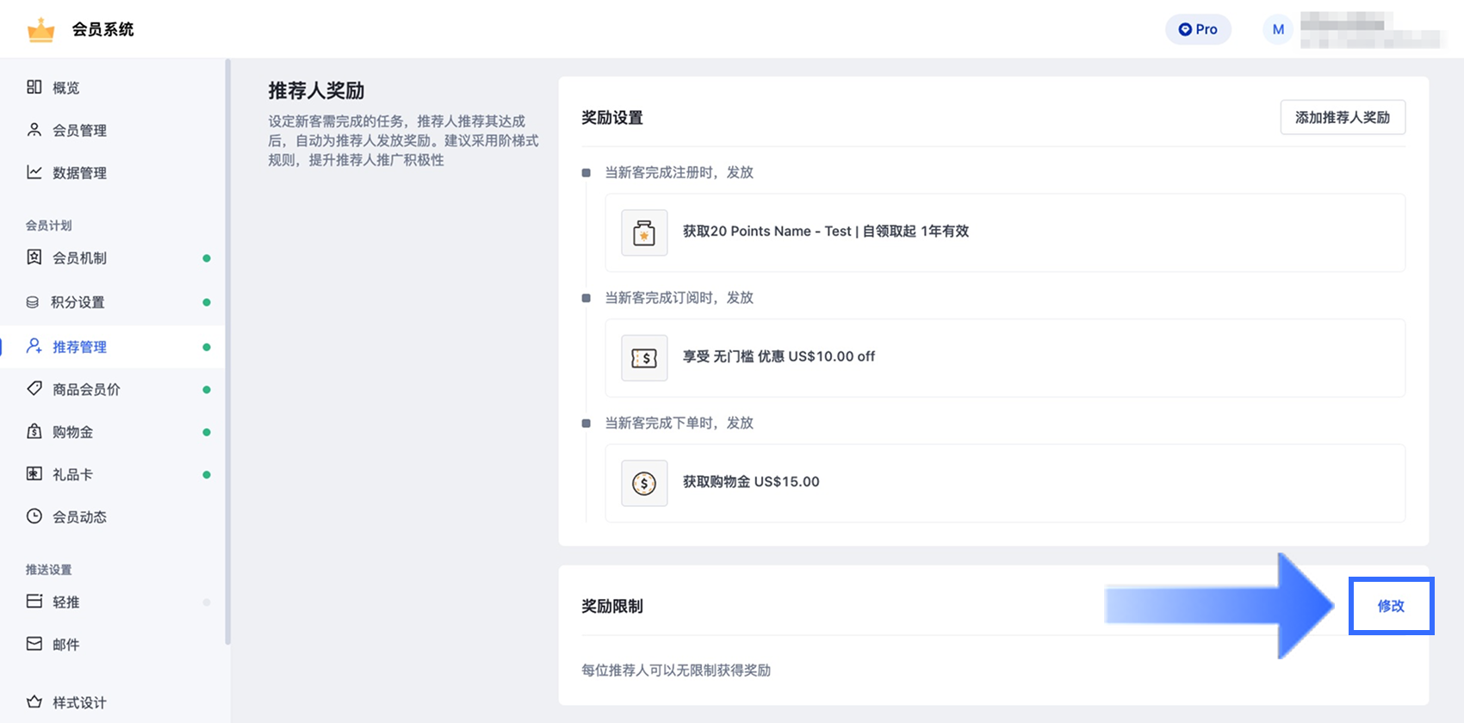Open the 轻推 menu item
Viewport: 1464px width, 723px height.
click(66, 602)
